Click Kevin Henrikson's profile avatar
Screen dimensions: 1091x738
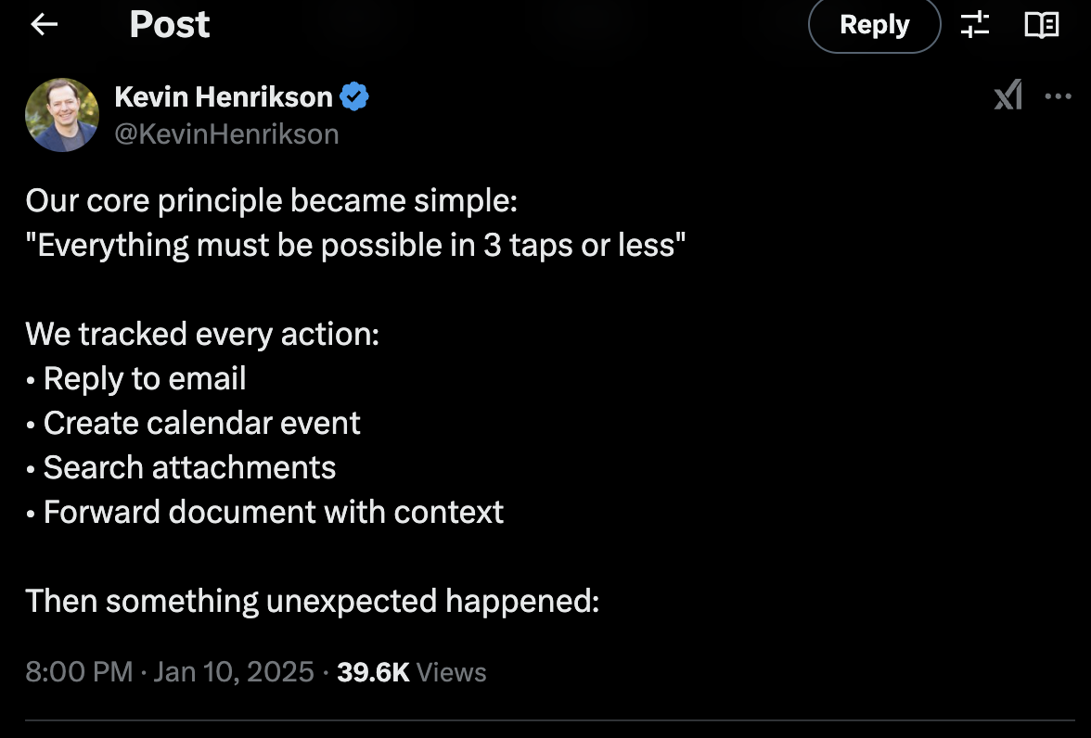click(62, 115)
